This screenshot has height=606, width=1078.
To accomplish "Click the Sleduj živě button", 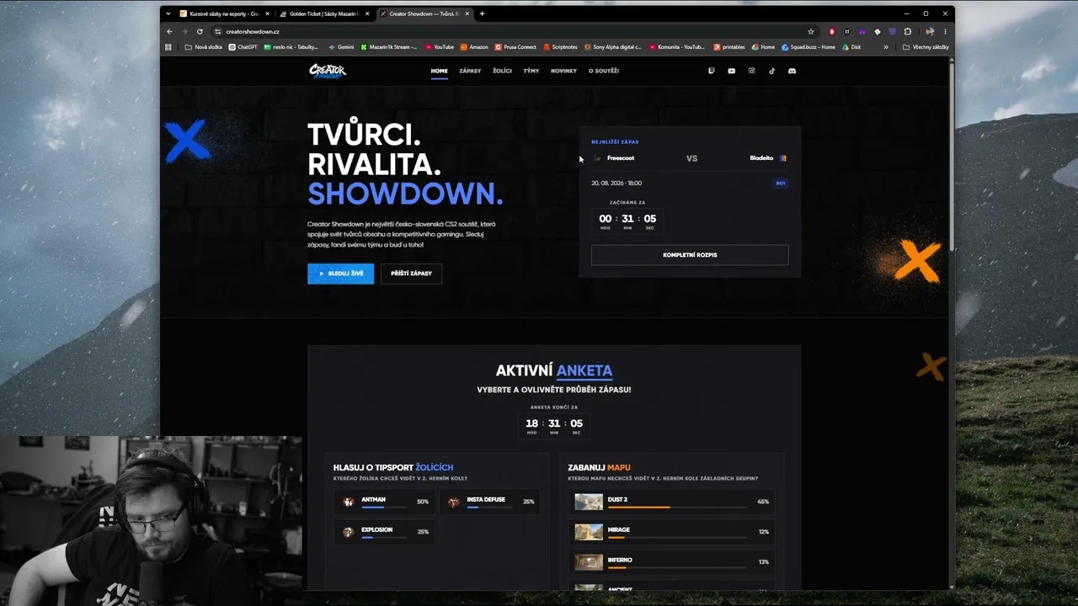I will [x=341, y=274].
